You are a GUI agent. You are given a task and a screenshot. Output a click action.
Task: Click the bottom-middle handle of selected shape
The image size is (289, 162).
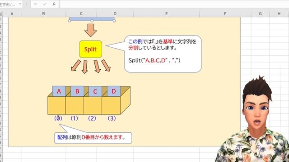click(x=92, y=21)
